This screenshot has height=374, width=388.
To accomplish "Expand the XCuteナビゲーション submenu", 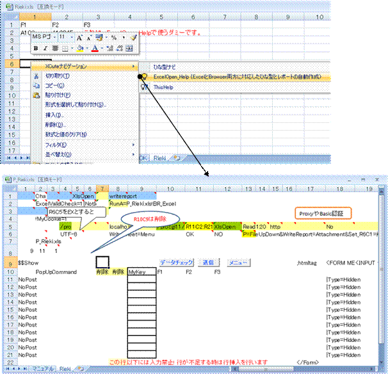I will tap(85, 66).
